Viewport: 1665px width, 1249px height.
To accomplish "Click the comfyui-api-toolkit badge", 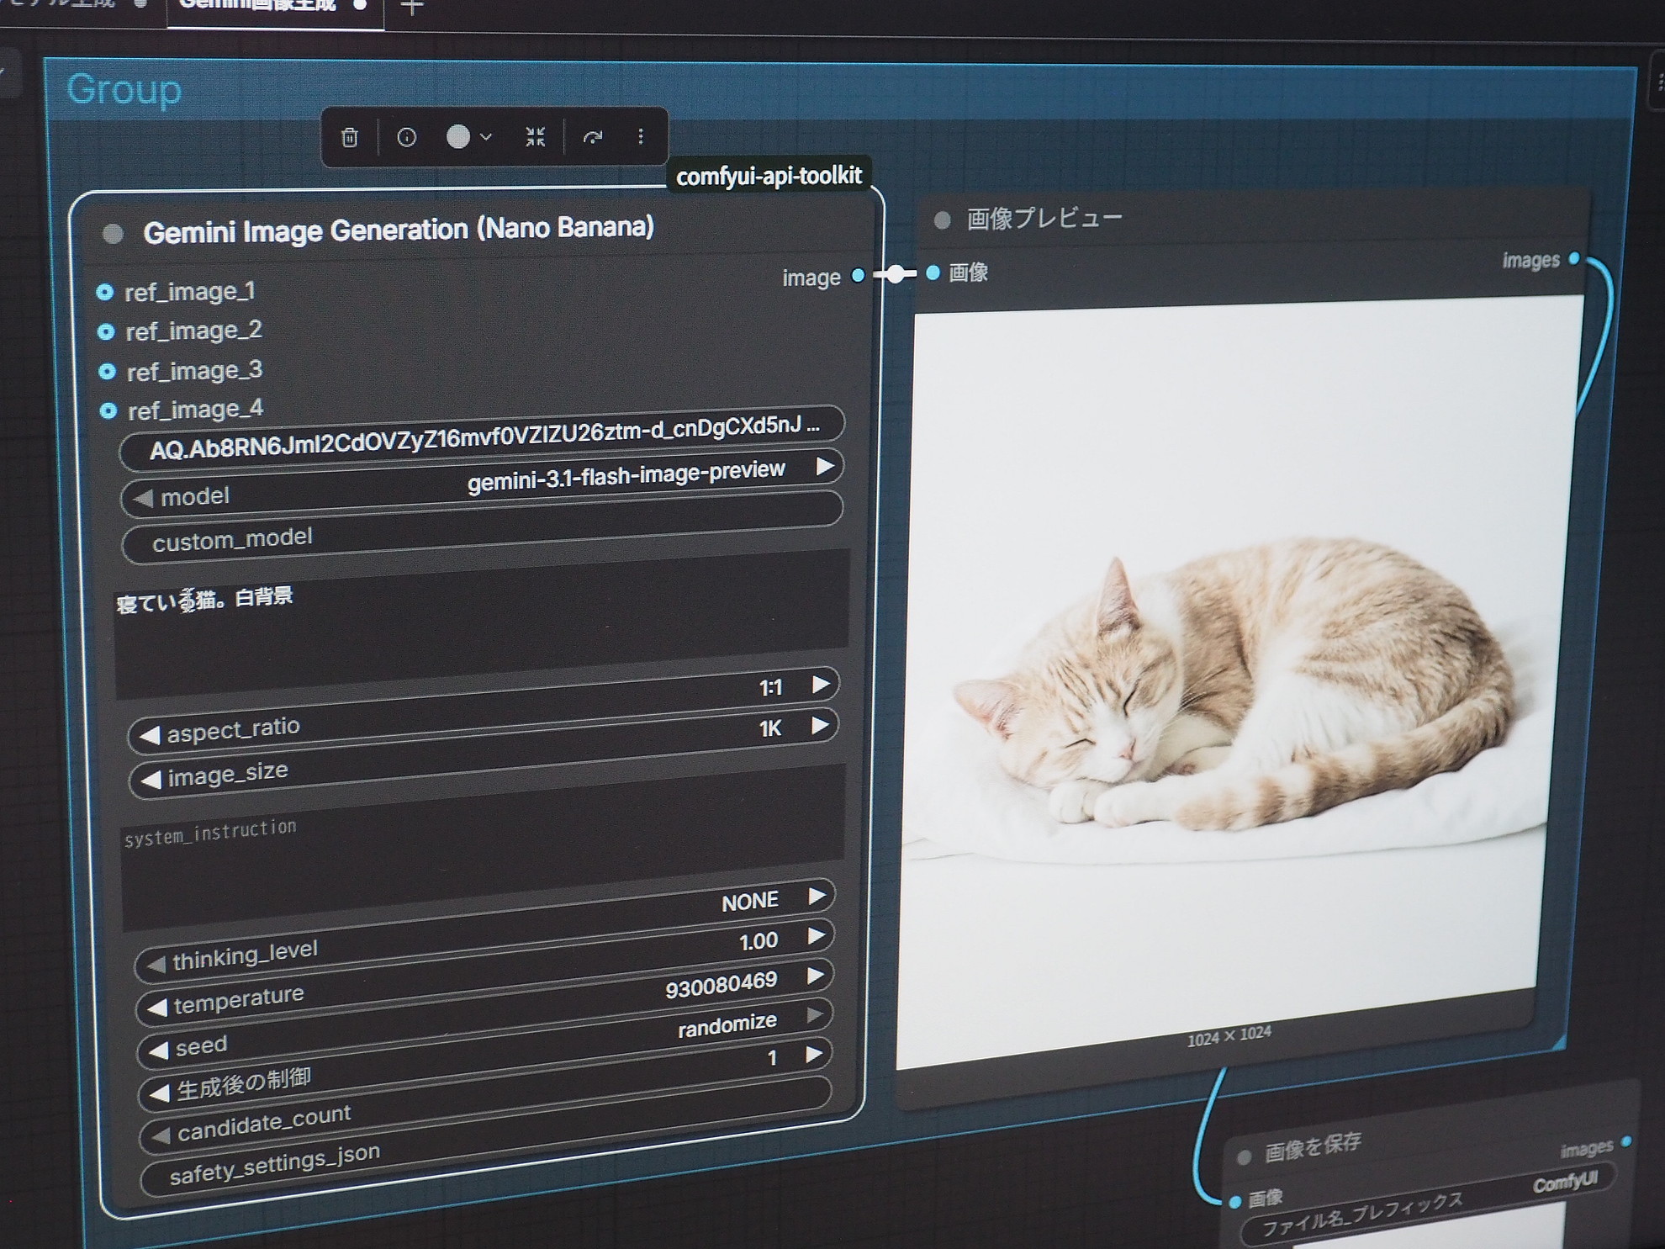I will pos(769,176).
